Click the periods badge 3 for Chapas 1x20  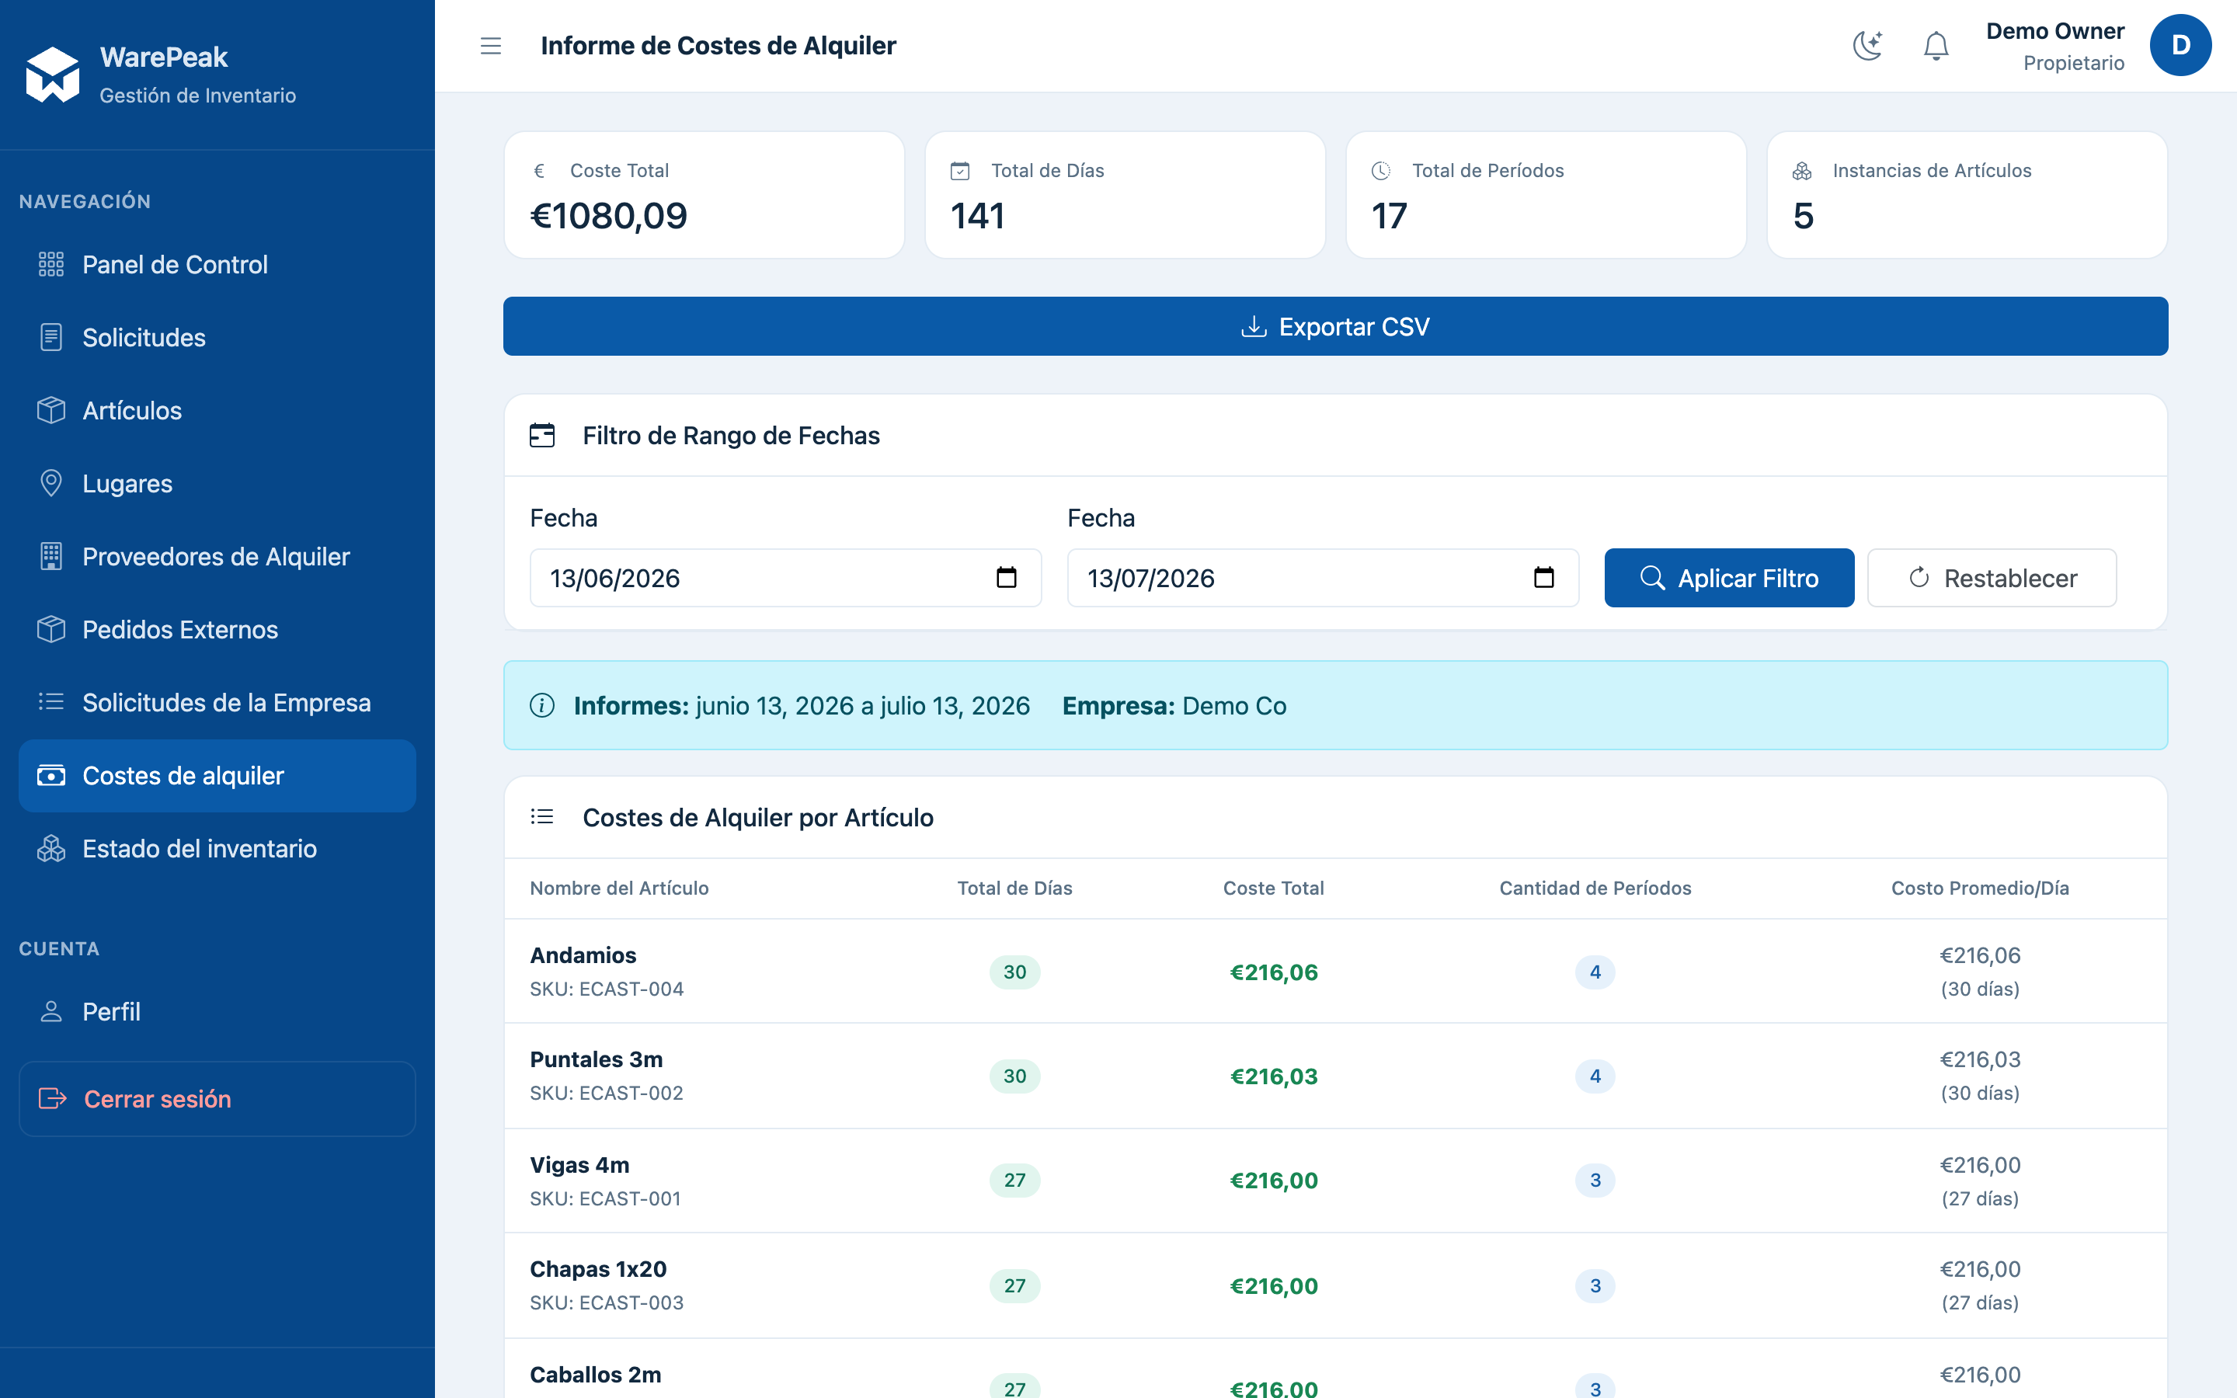click(1595, 1285)
